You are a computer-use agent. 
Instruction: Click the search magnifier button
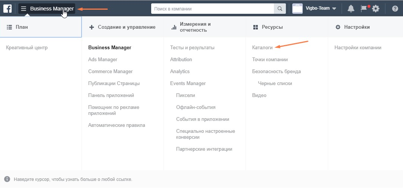pyautogui.click(x=280, y=9)
